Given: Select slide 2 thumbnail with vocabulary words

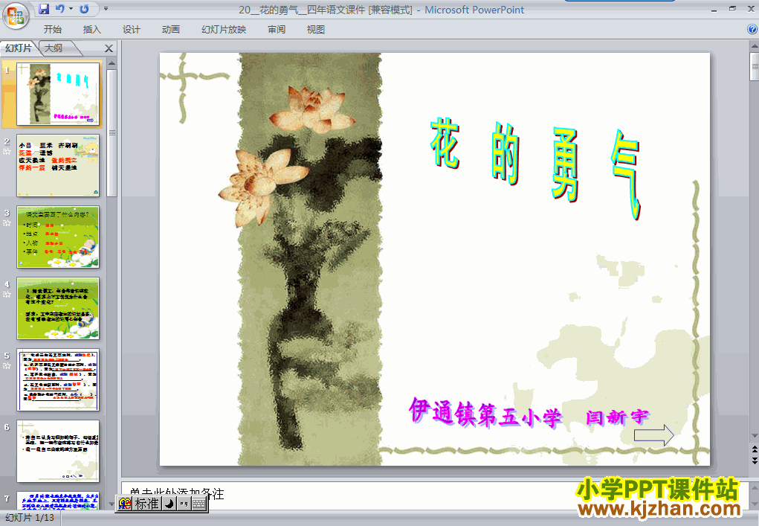Looking at the screenshot, I should coord(58,165).
